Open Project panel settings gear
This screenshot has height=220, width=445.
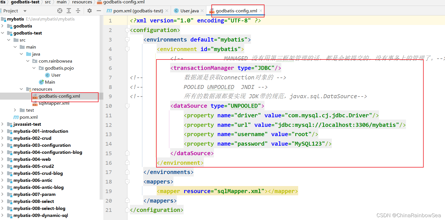90,11
